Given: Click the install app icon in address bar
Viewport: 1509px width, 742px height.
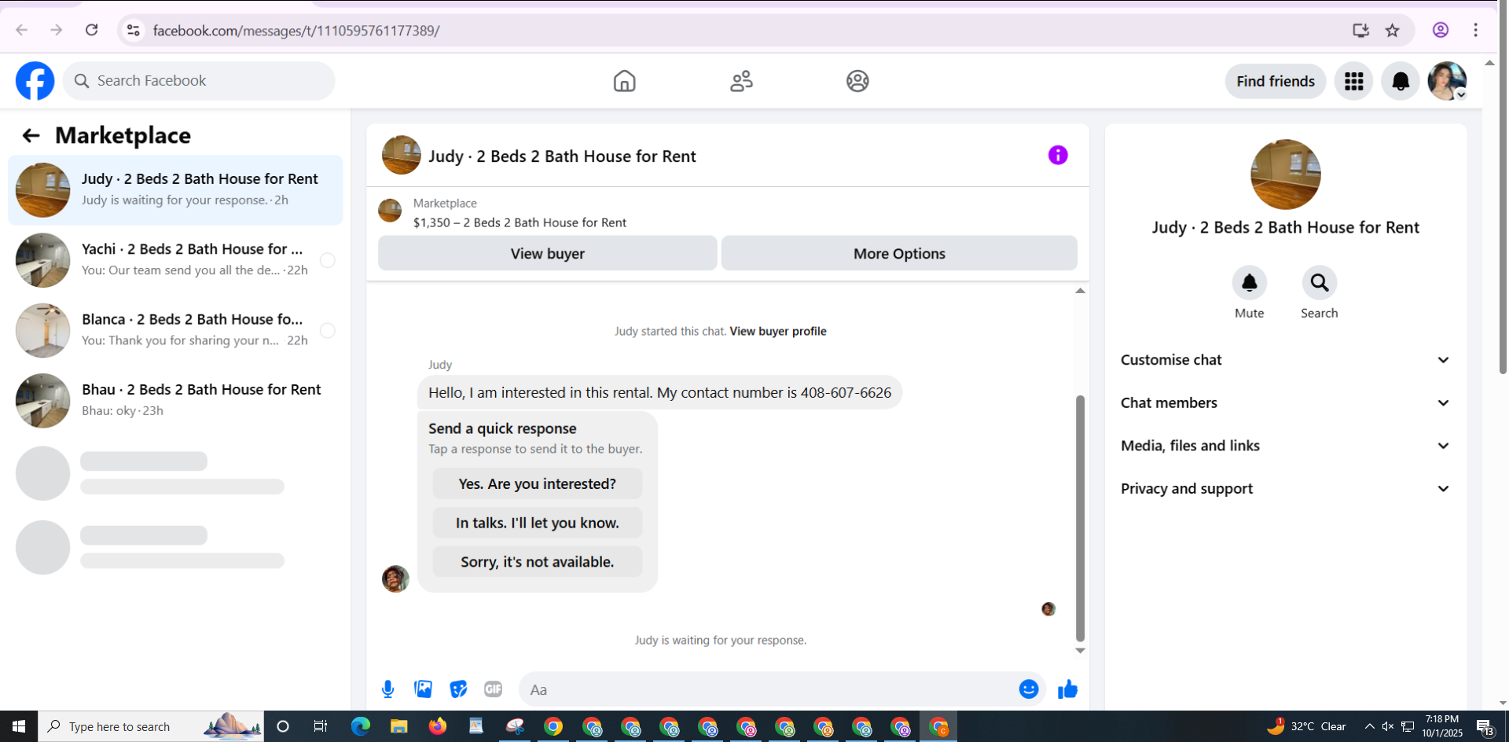Looking at the screenshot, I should point(1360,30).
